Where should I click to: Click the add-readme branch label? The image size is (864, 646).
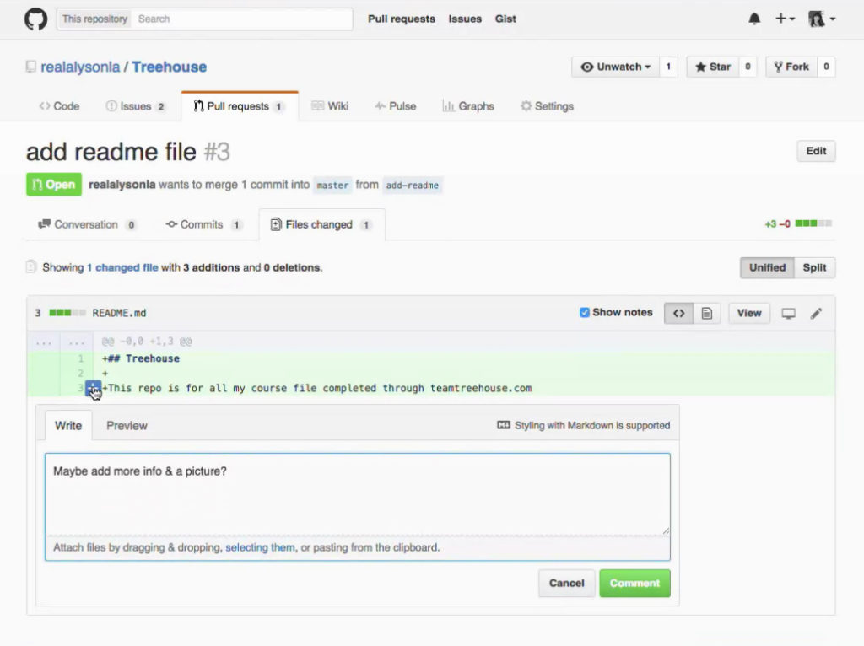(x=412, y=185)
